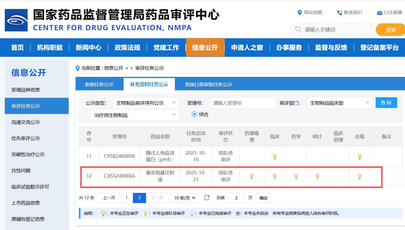Open the 首页 nav item
The image size is (405, 230).
tap(17, 48)
